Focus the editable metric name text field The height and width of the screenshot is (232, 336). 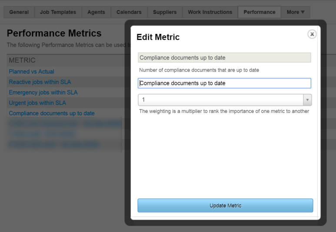(x=224, y=83)
